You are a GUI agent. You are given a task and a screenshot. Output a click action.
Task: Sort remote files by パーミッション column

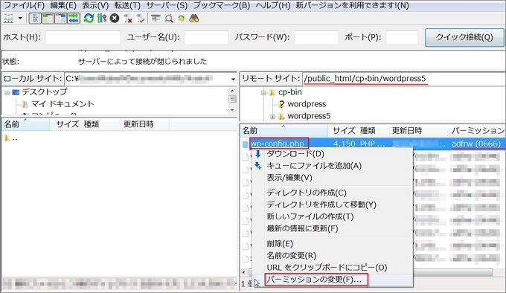[477, 131]
